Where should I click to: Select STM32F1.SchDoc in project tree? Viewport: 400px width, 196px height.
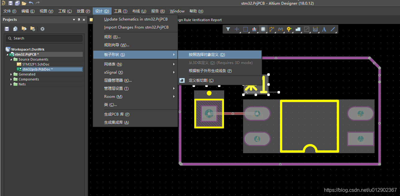(x=36, y=64)
